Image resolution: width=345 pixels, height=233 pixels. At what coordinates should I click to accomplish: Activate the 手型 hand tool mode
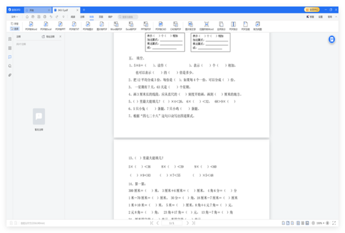pos(14,23)
